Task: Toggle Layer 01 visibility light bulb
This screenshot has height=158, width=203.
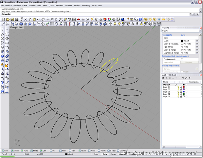Action: [178, 87]
